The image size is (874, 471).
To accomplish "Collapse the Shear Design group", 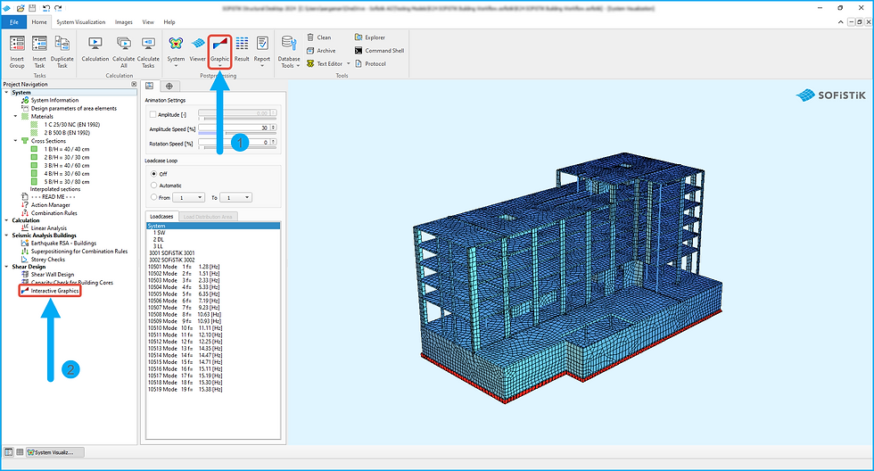I will (x=7, y=267).
